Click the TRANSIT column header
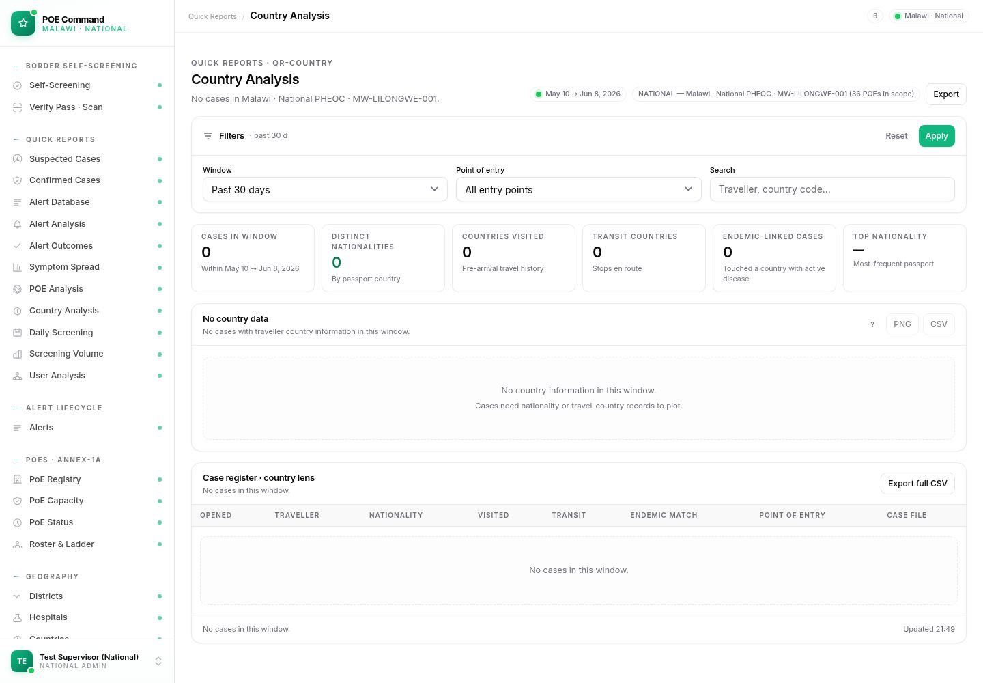The width and height of the screenshot is (983, 683). click(569, 516)
